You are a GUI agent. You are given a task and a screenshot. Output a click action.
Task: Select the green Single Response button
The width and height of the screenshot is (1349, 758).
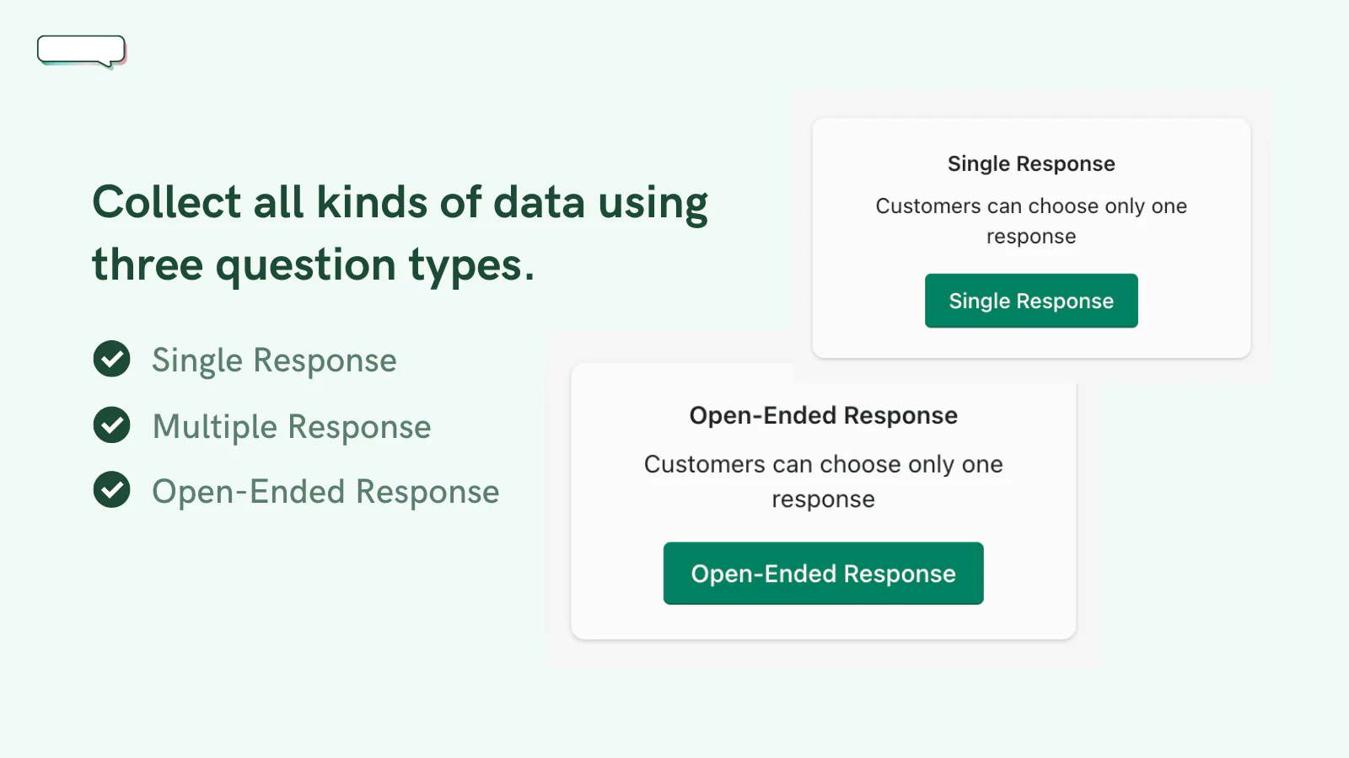click(1031, 301)
